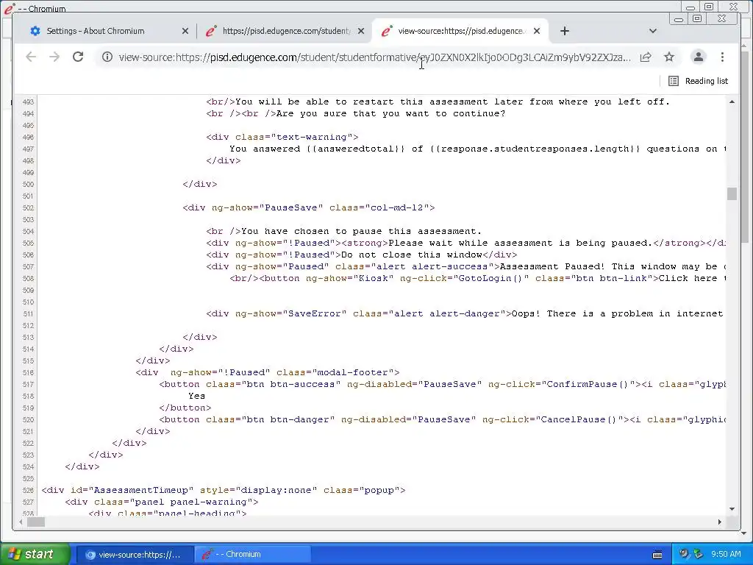Open the Reading list panel

pos(699,81)
